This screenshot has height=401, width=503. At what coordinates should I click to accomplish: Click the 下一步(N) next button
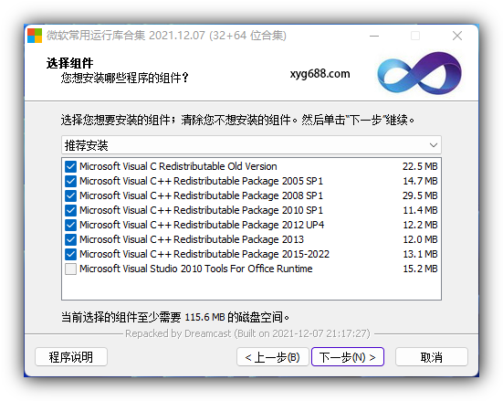click(x=348, y=356)
